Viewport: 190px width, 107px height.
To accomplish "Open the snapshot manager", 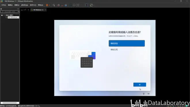I will pyautogui.click(x=66, y=5).
